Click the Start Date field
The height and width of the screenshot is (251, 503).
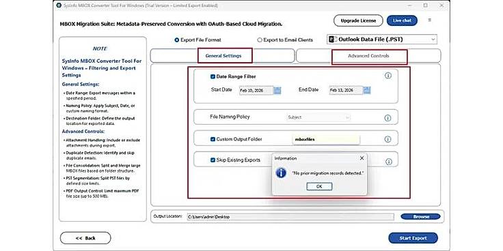click(x=256, y=91)
